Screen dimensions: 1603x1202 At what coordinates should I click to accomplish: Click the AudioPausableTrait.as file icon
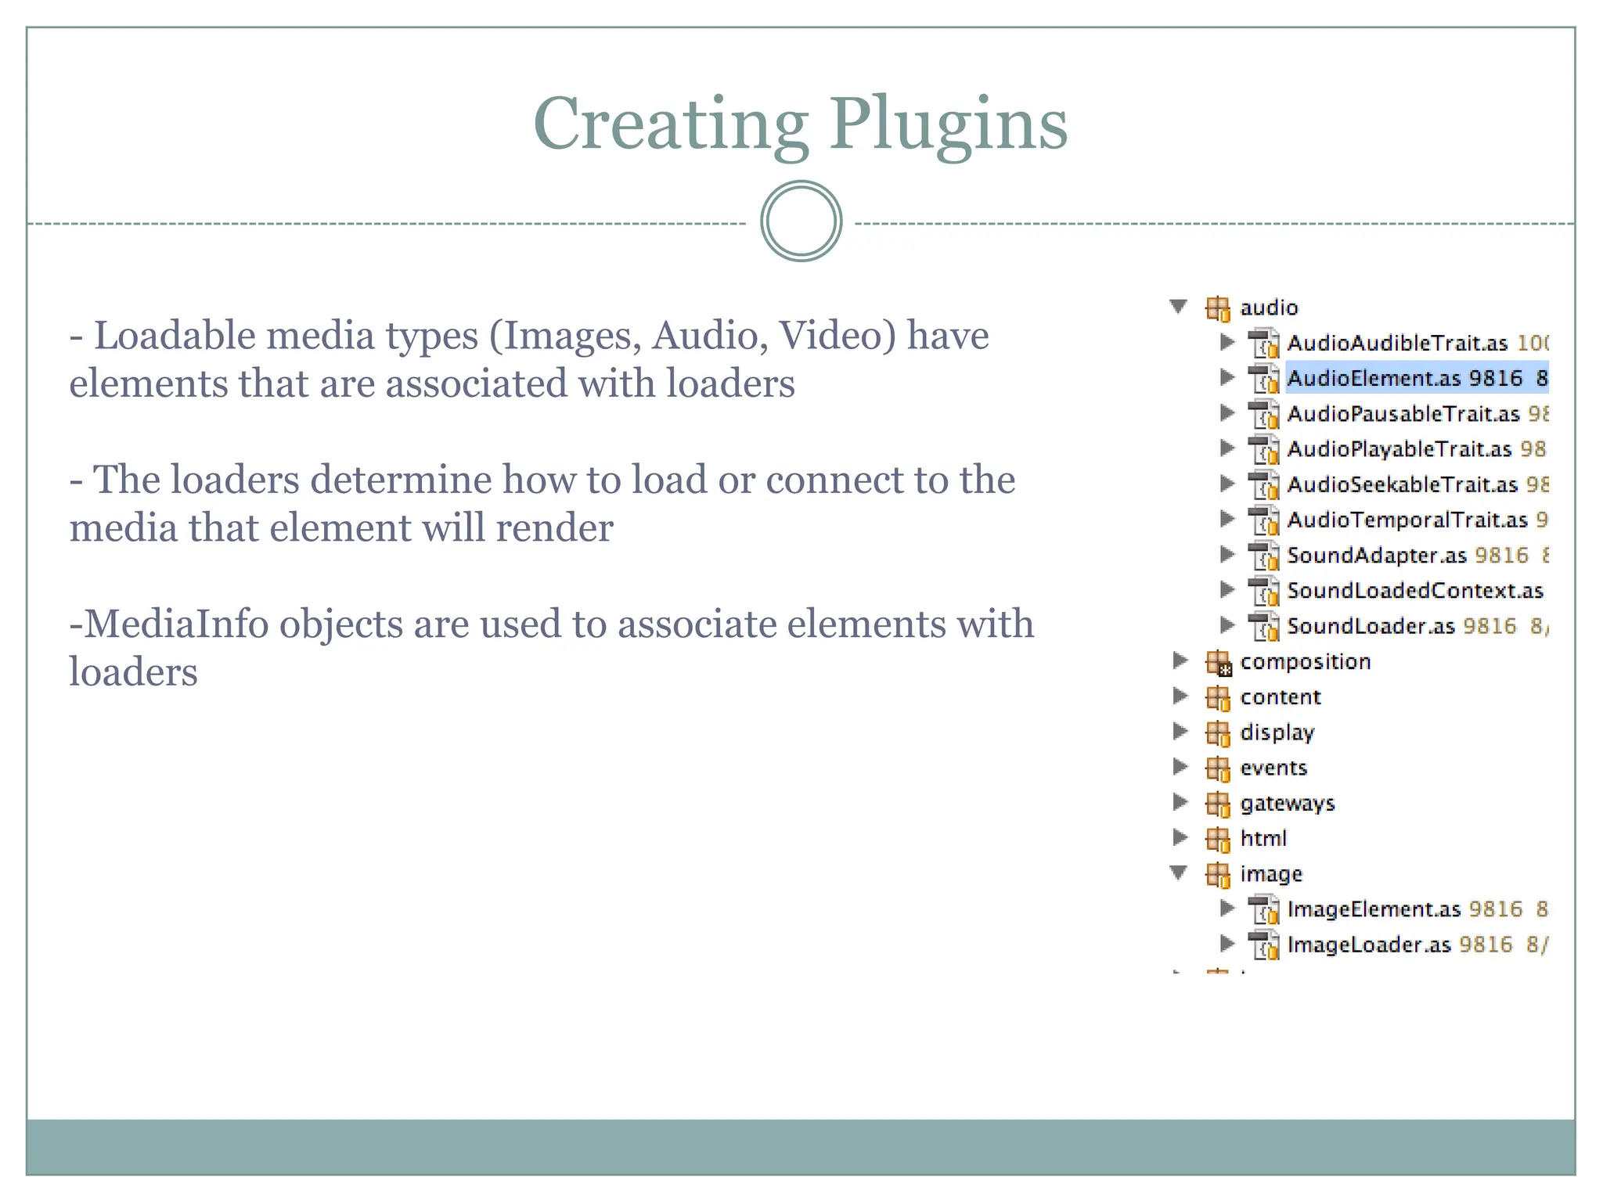1263,414
